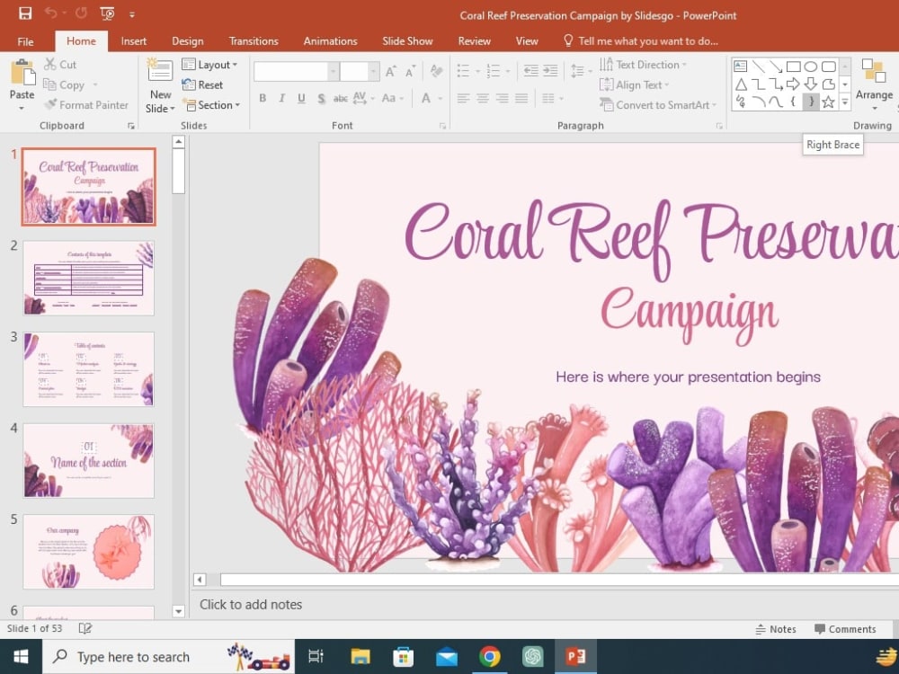The height and width of the screenshot is (674, 899).
Task: Select the 5-Point Star shape
Action: (829, 102)
